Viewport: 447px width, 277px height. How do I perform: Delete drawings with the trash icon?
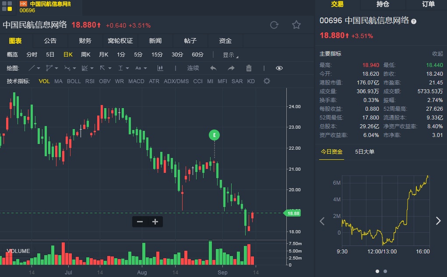[249, 68]
